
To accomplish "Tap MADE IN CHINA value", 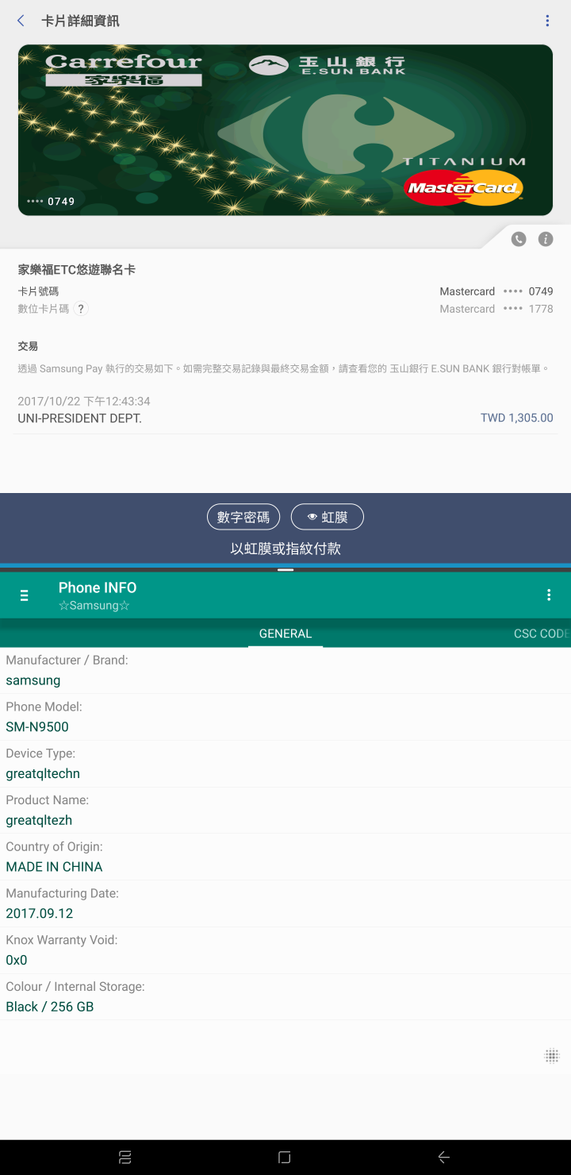I will (x=54, y=867).
